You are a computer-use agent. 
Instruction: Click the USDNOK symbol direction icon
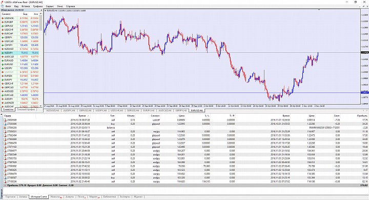click(3, 18)
